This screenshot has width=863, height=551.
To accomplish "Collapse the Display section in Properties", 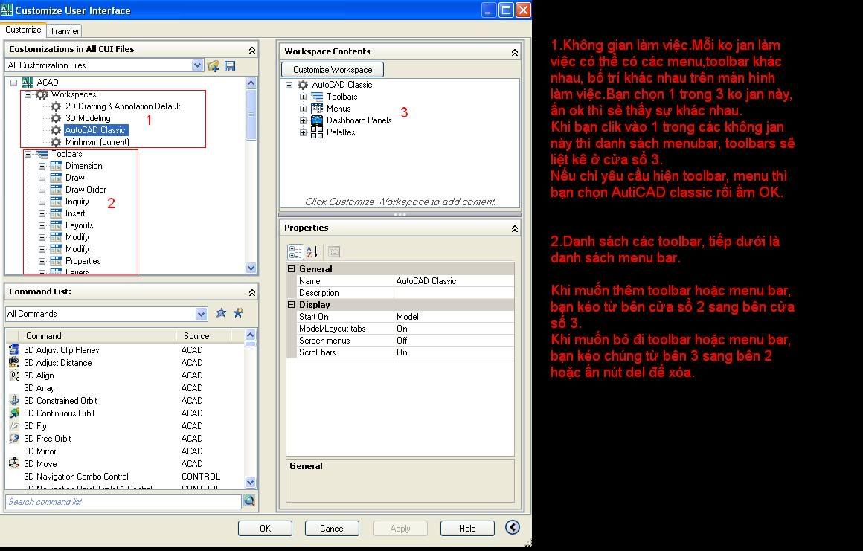I will (292, 305).
